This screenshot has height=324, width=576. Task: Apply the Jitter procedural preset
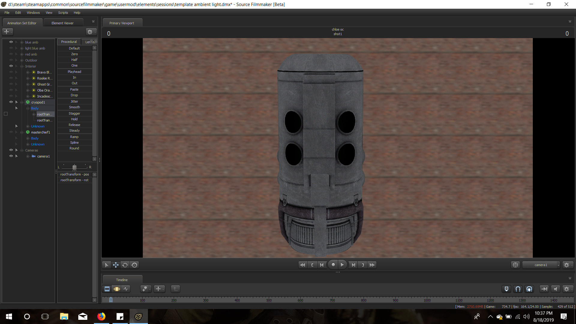74,101
